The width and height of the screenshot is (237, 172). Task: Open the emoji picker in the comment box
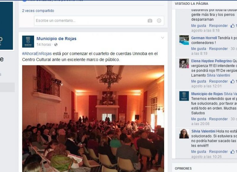pos(159,20)
